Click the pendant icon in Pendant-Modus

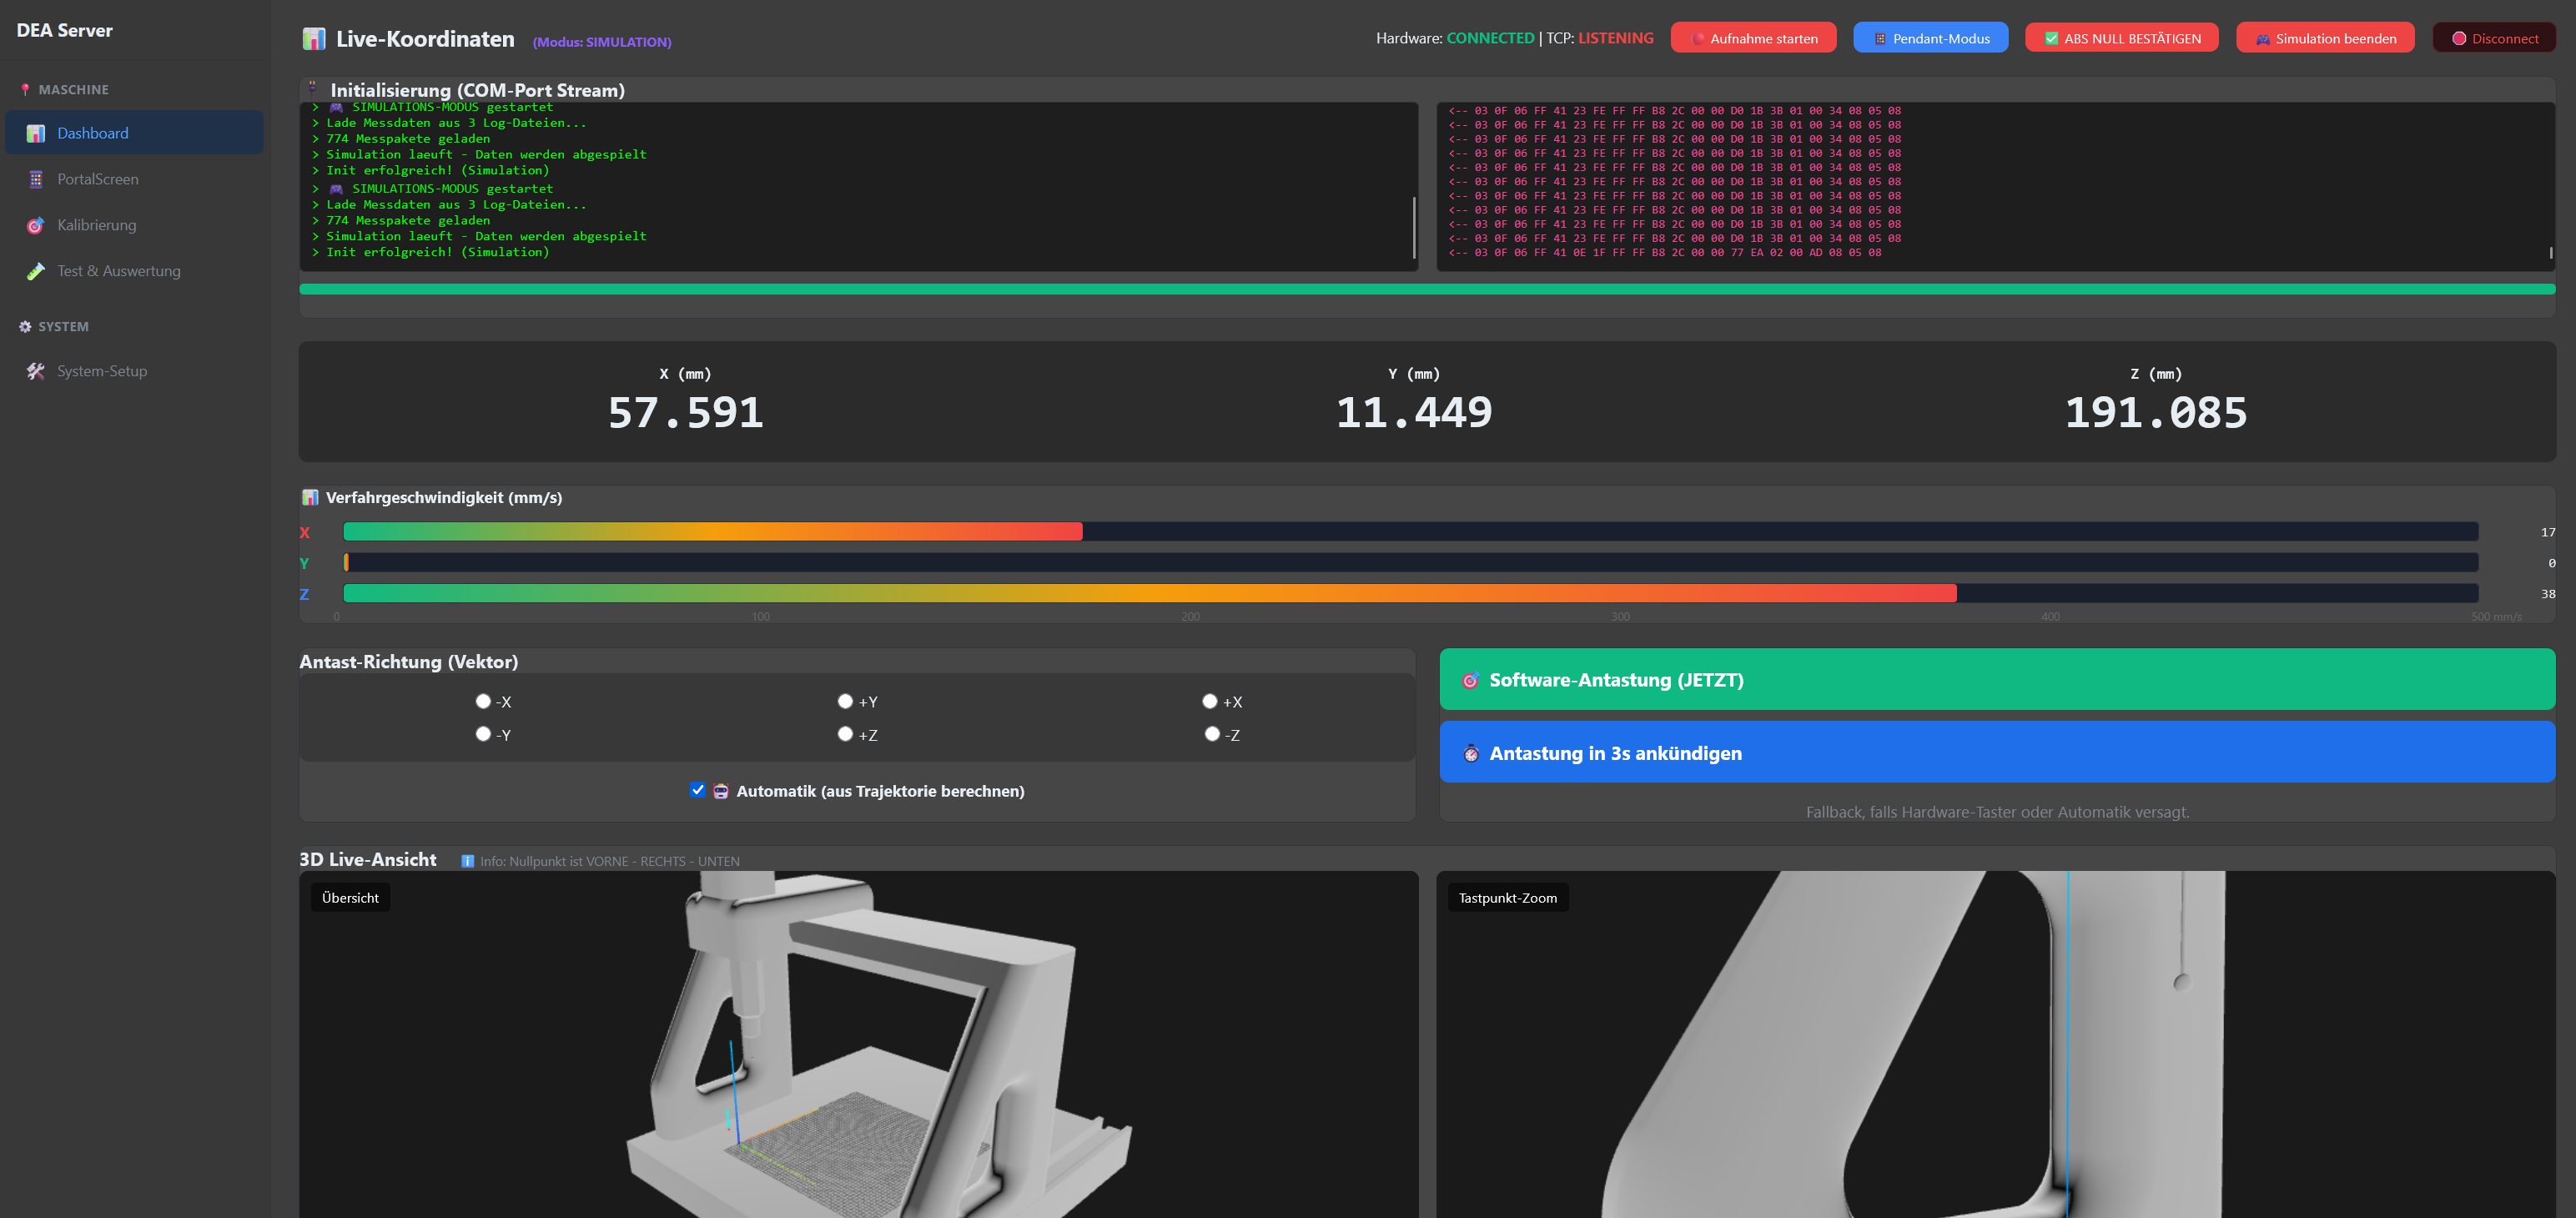click(x=1880, y=39)
